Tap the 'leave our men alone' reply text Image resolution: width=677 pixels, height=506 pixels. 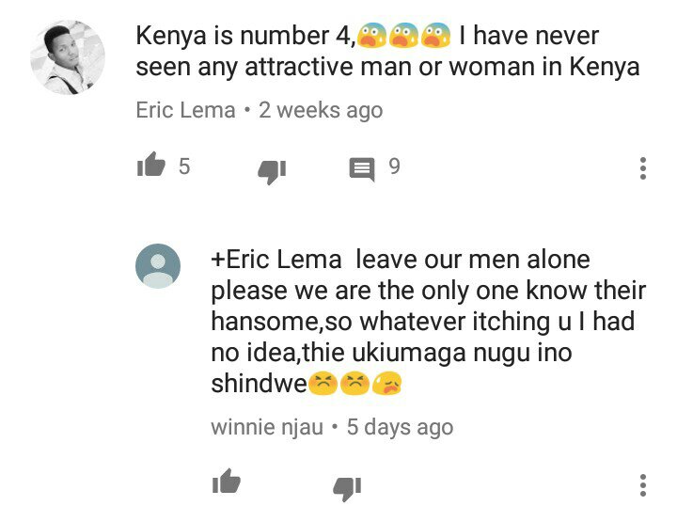pyautogui.click(x=473, y=260)
